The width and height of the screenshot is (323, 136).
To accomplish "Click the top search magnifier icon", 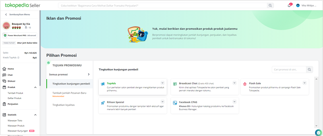I will (x=270, y=6).
